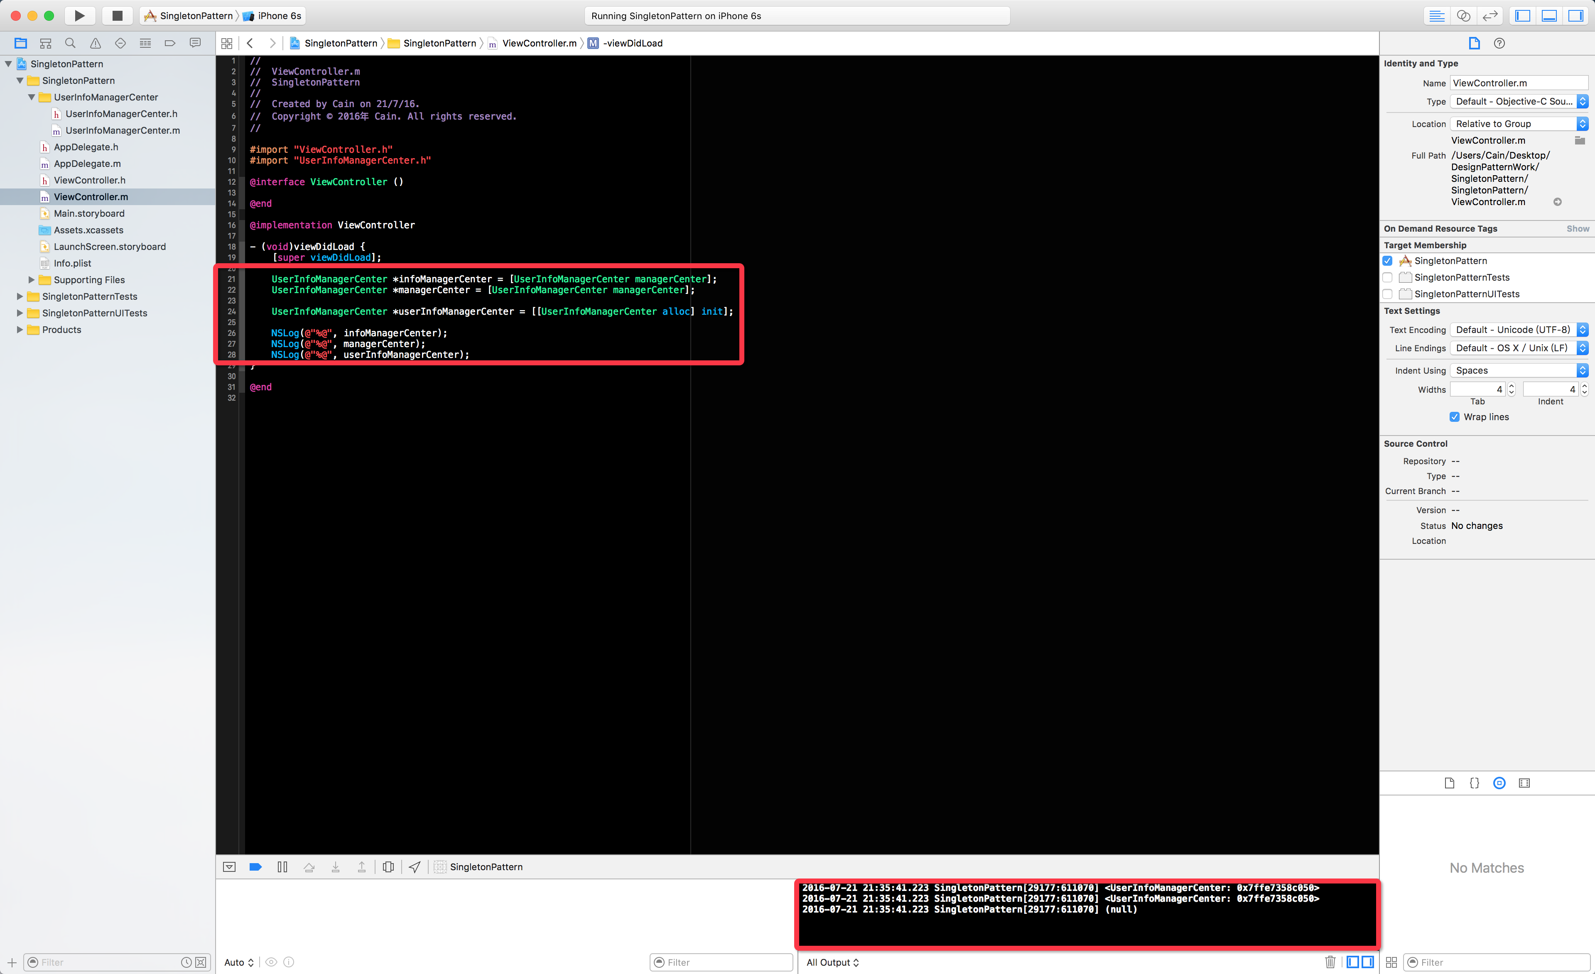Select AppDelegate.m in navigator
The height and width of the screenshot is (974, 1595).
(87, 164)
